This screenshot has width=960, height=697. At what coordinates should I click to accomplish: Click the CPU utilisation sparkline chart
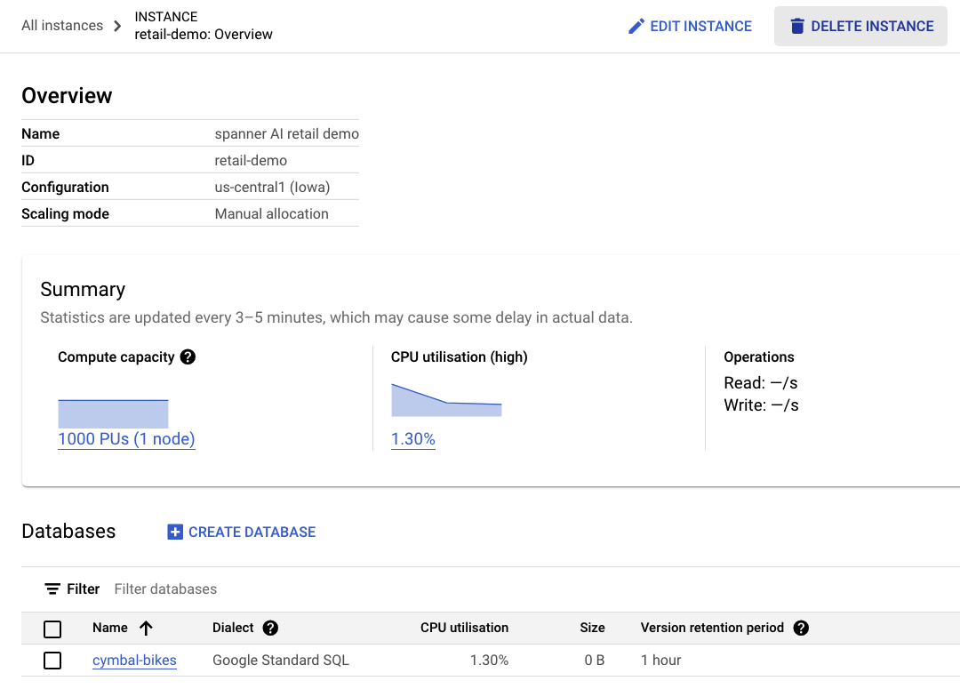[x=446, y=402]
